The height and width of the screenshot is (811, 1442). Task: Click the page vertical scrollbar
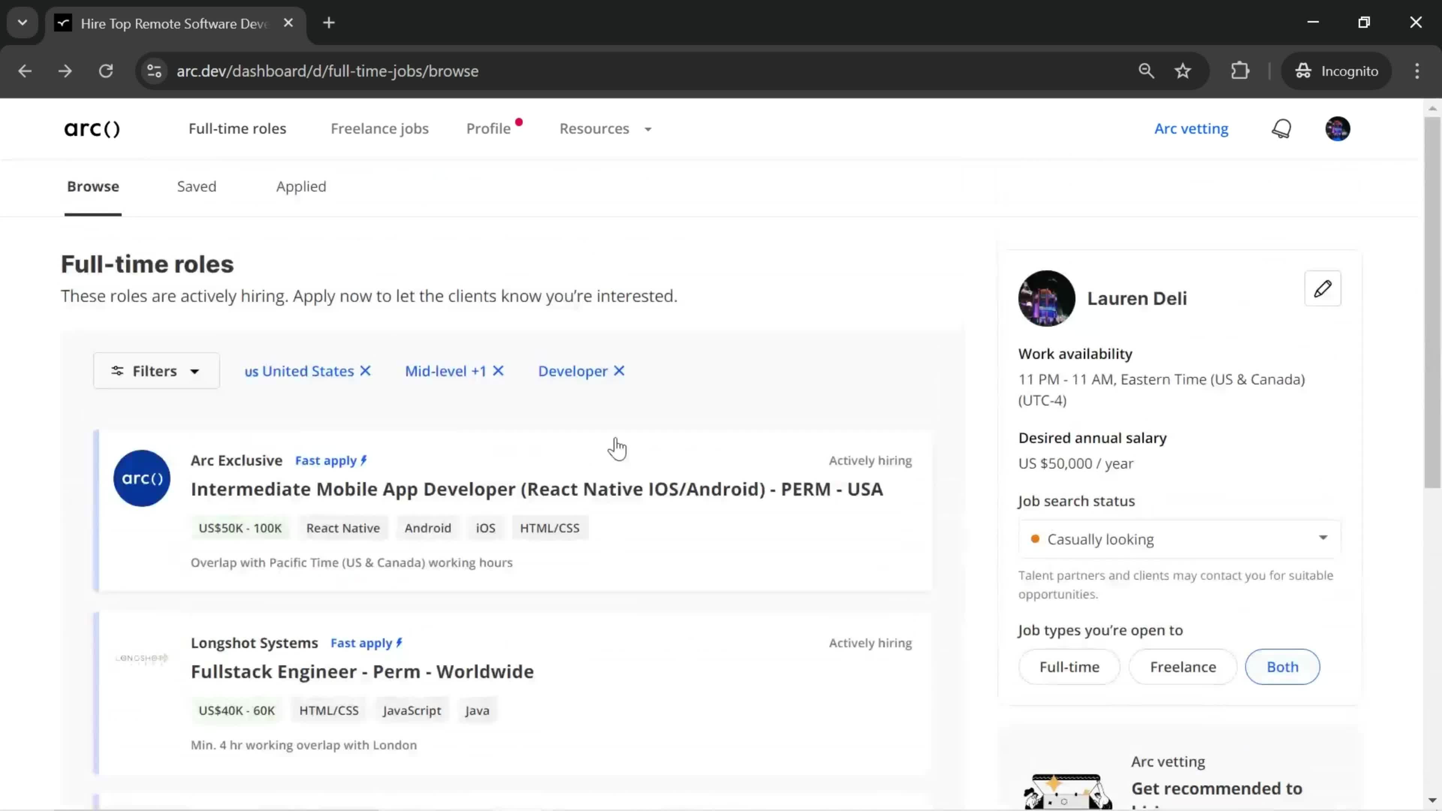click(x=1432, y=302)
